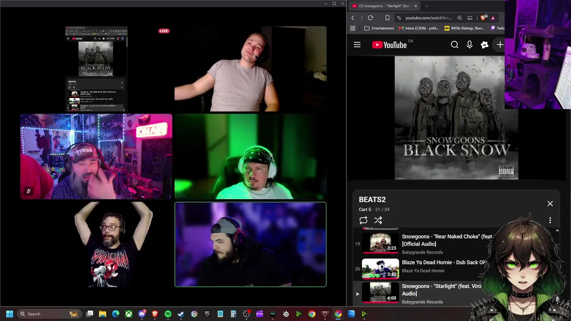Select the purple-lit participant video tile
The image size is (571, 321).
pos(250,244)
